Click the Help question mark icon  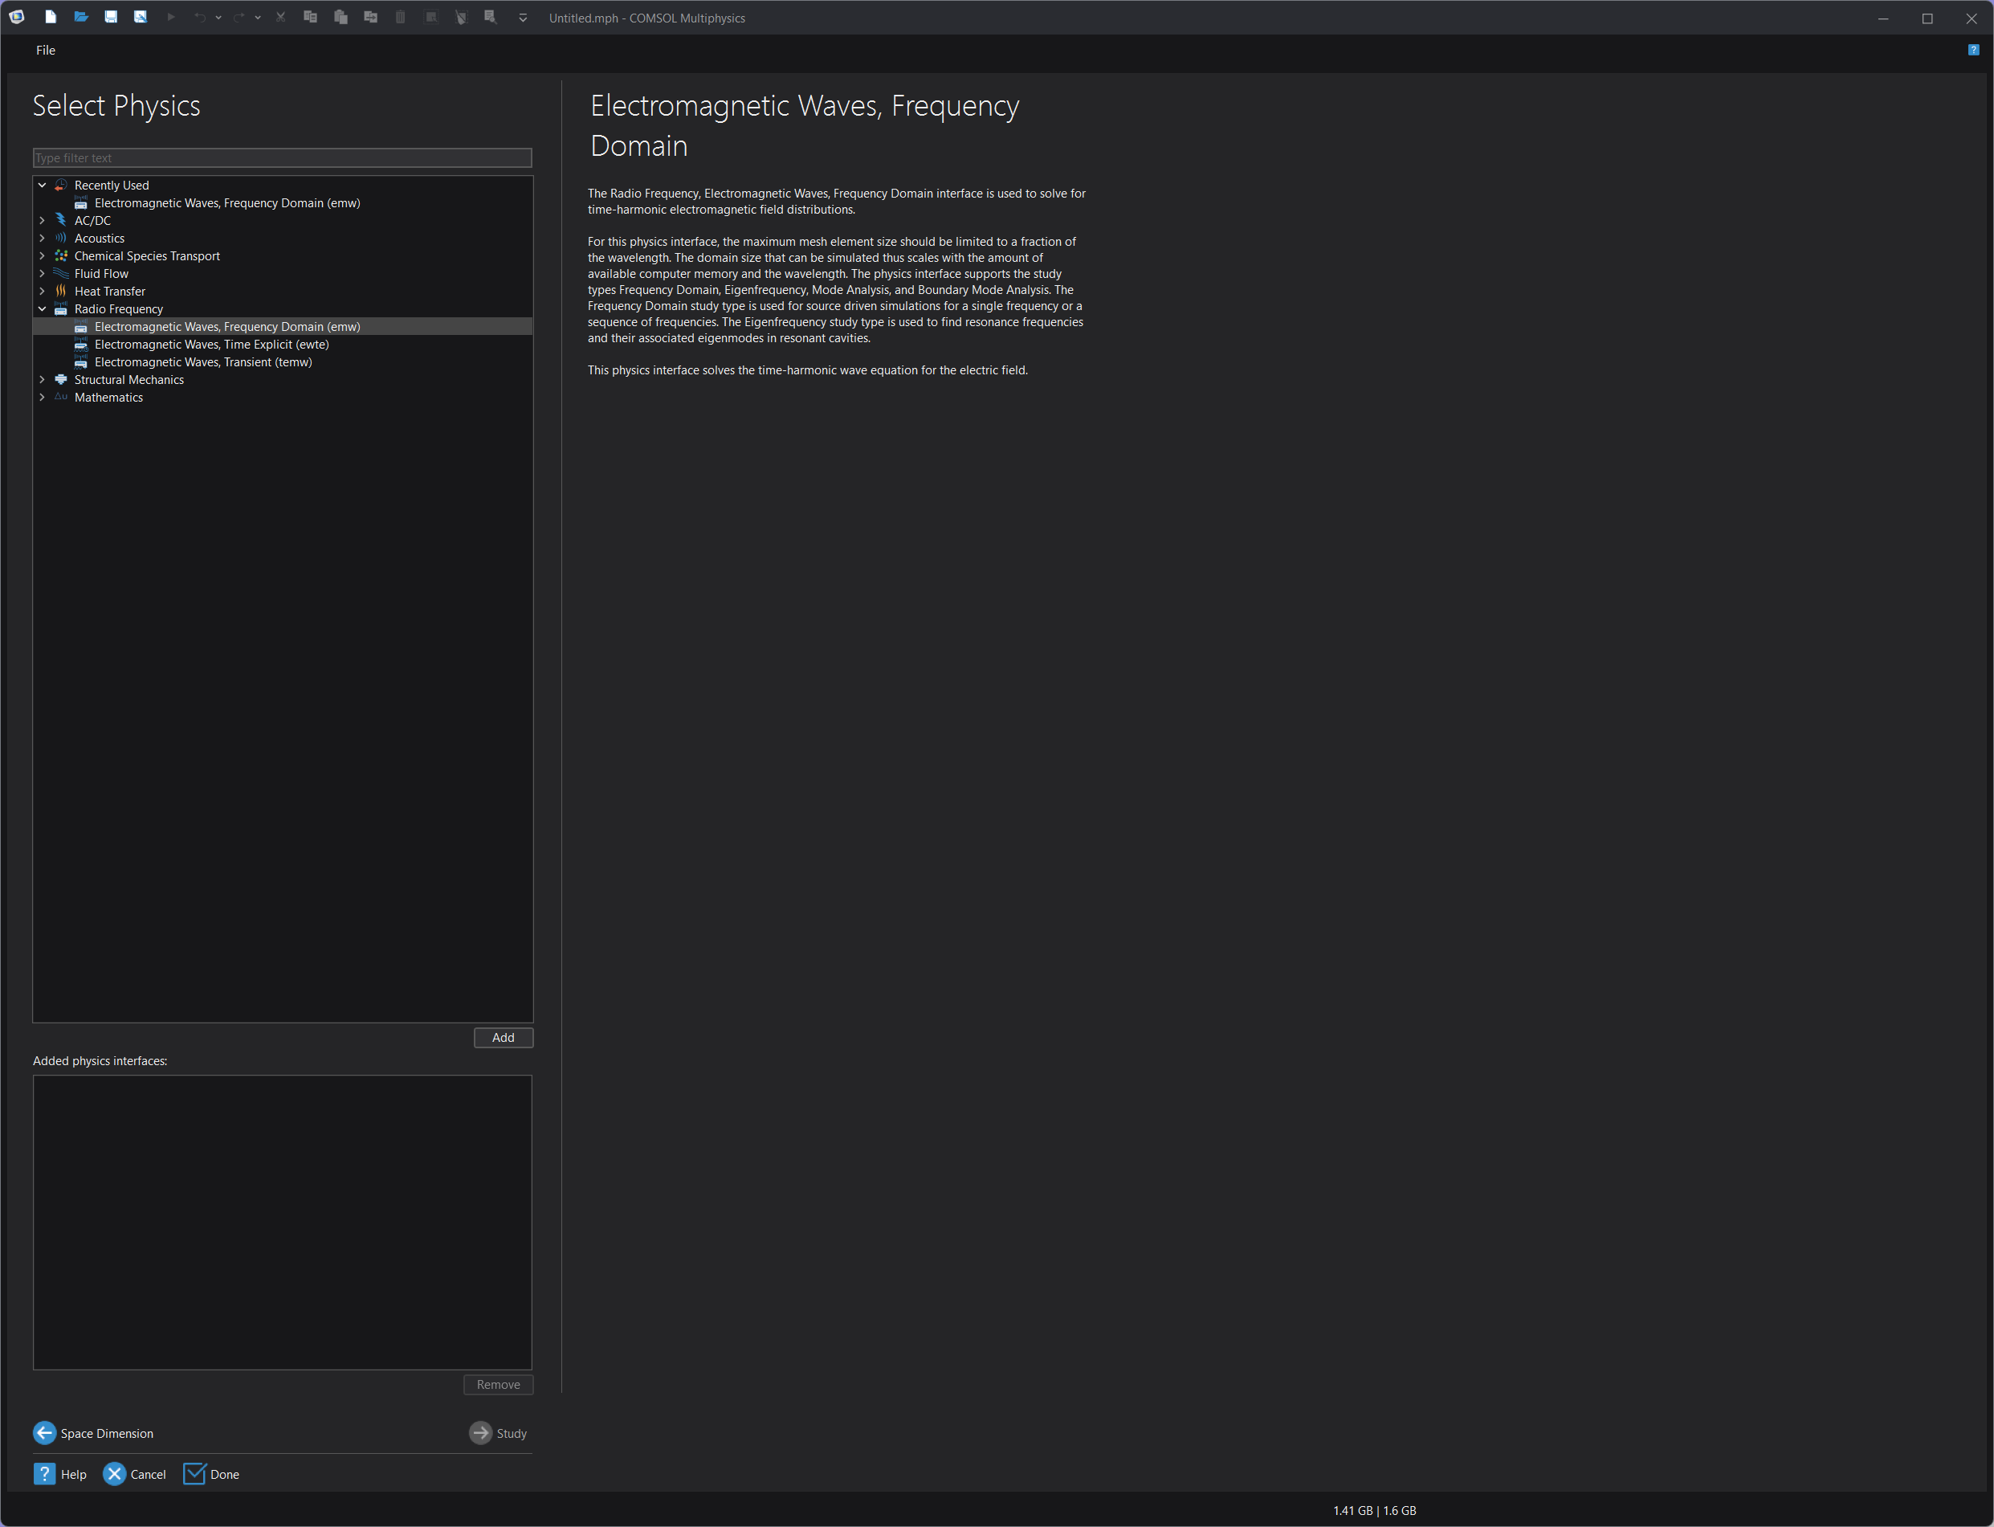pos(44,1473)
